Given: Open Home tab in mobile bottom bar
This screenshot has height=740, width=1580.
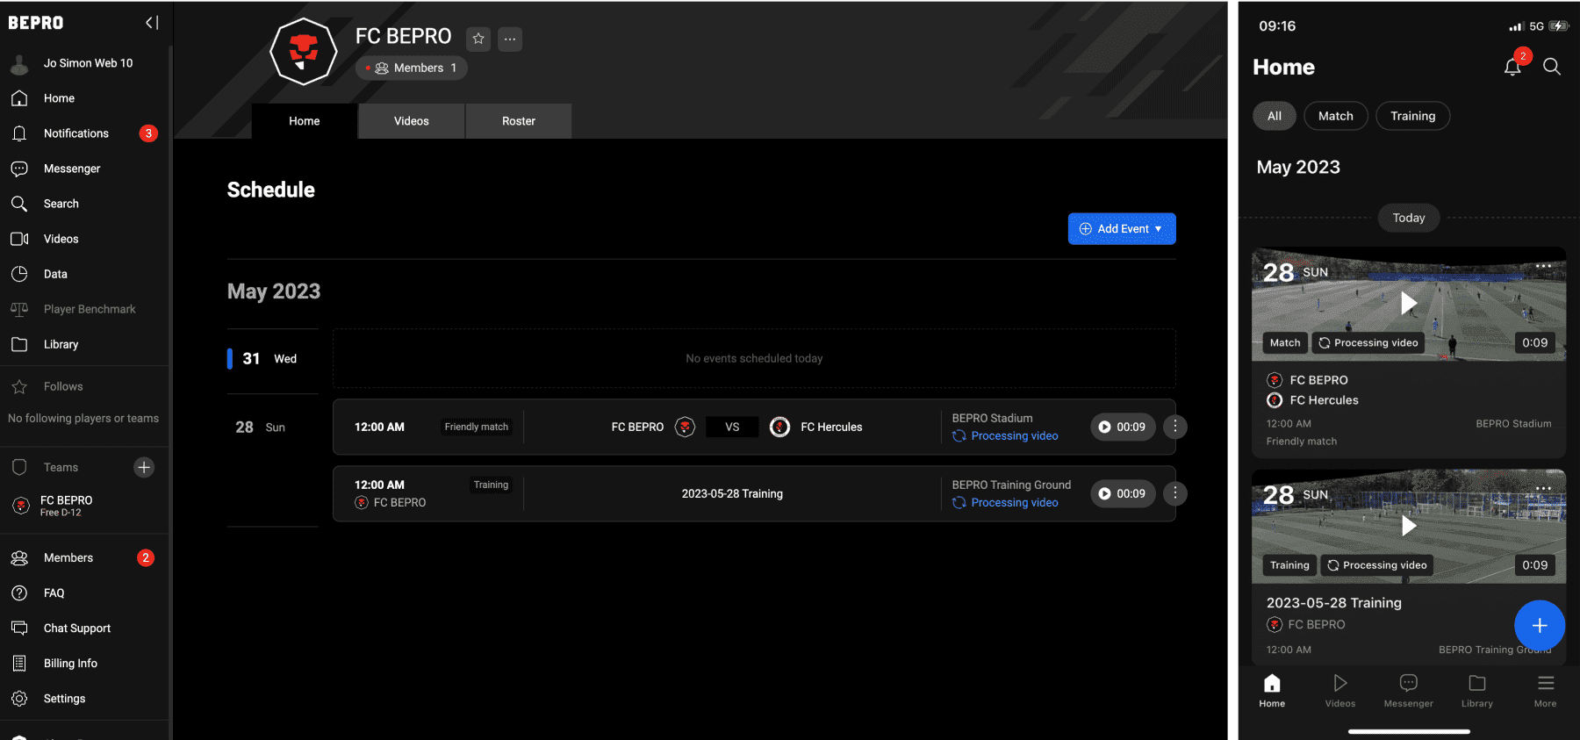Looking at the screenshot, I should pyautogui.click(x=1272, y=690).
